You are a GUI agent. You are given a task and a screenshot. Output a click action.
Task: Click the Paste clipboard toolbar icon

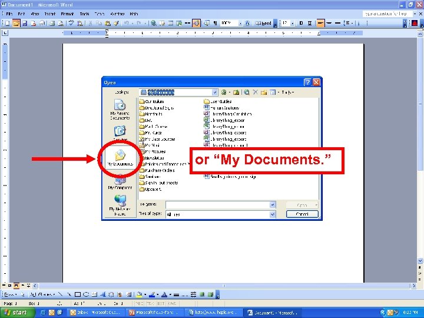click(108, 23)
